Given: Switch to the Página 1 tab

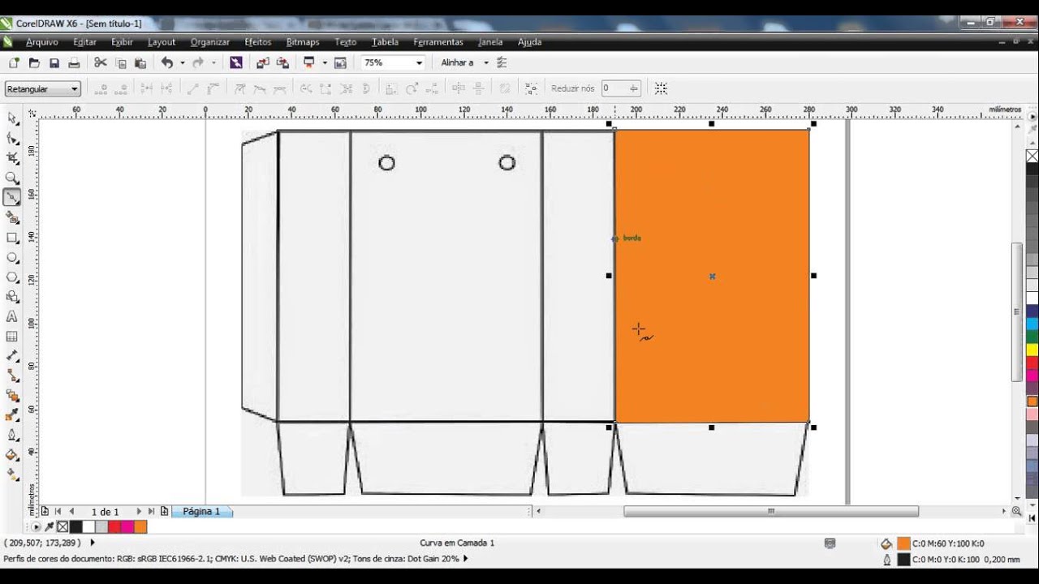Looking at the screenshot, I should coord(201,512).
